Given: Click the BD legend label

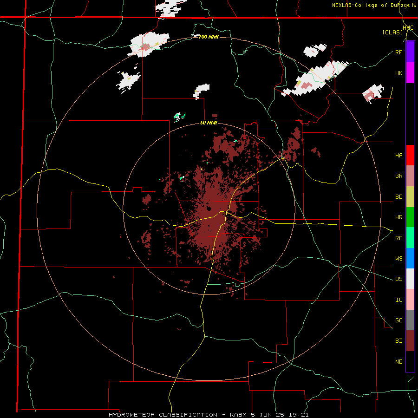Looking at the screenshot, I should (x=398, y=197).
